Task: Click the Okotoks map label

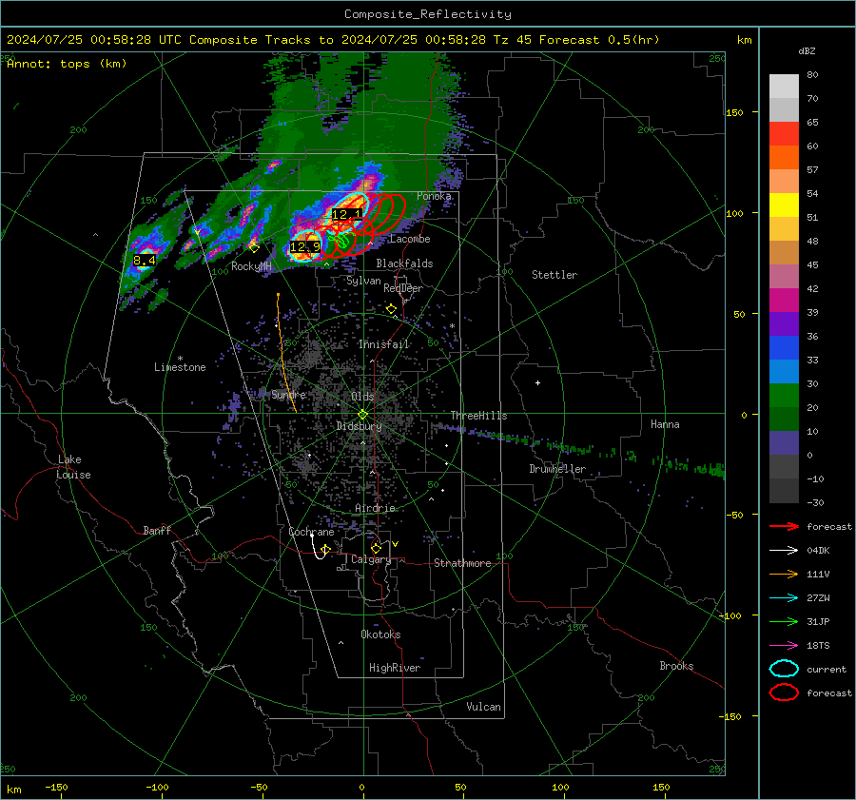Action: pyautogui.click(x=380, y=634)
